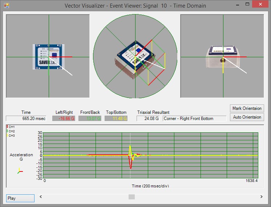The width and height of the screenshot is (271, 207).
Task: Select the Front/Back value 13.07 G
Action: 90,119
